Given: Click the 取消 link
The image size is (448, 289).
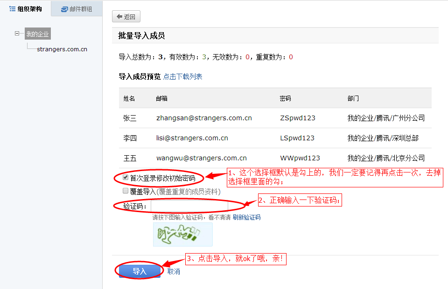Looking at the screenshot, I should point(174,271).
